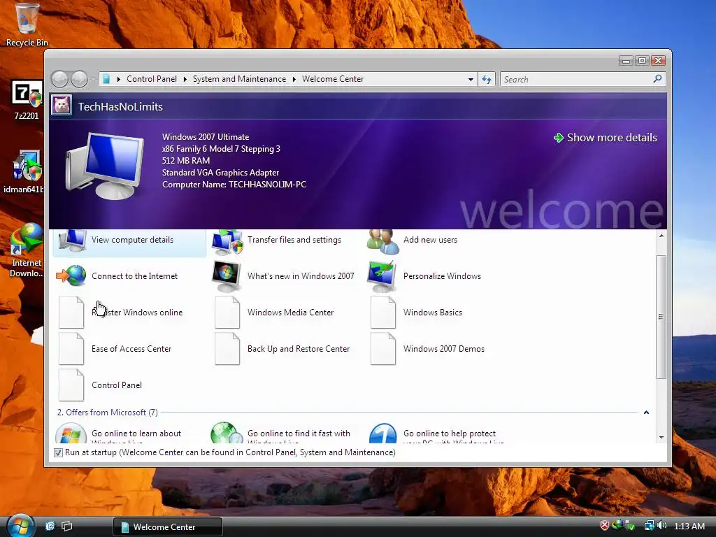Screen dimensions: 716x537
Task: Click the Transfer files and settings icon
Action: [x=227, y=241]
